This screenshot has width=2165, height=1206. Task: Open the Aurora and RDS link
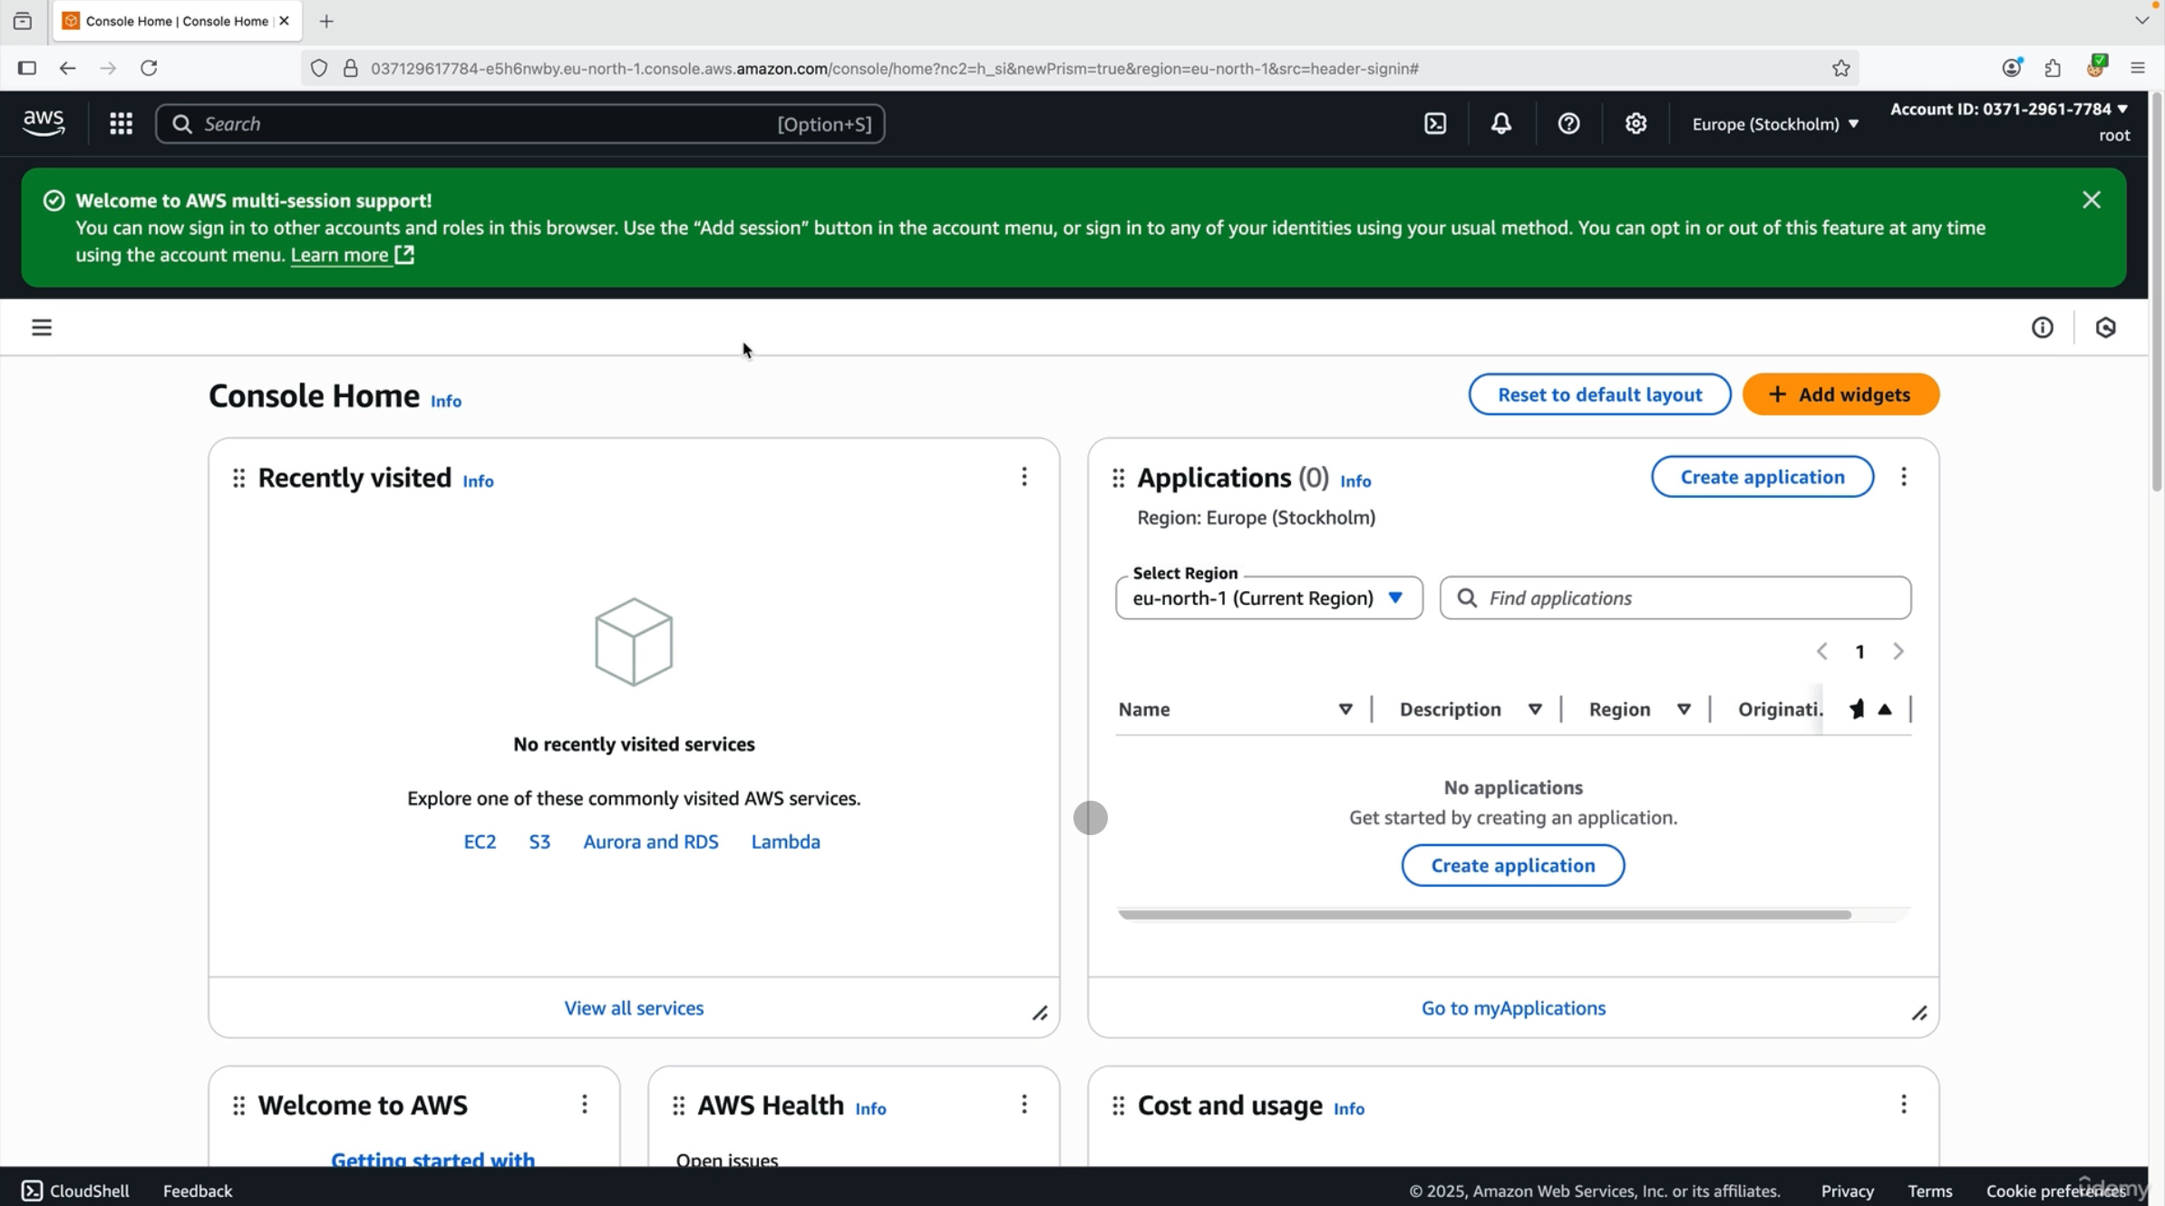650,841
